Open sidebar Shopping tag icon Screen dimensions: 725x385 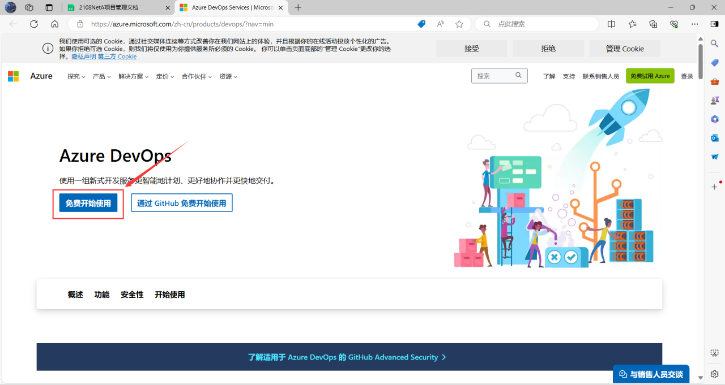715,62
